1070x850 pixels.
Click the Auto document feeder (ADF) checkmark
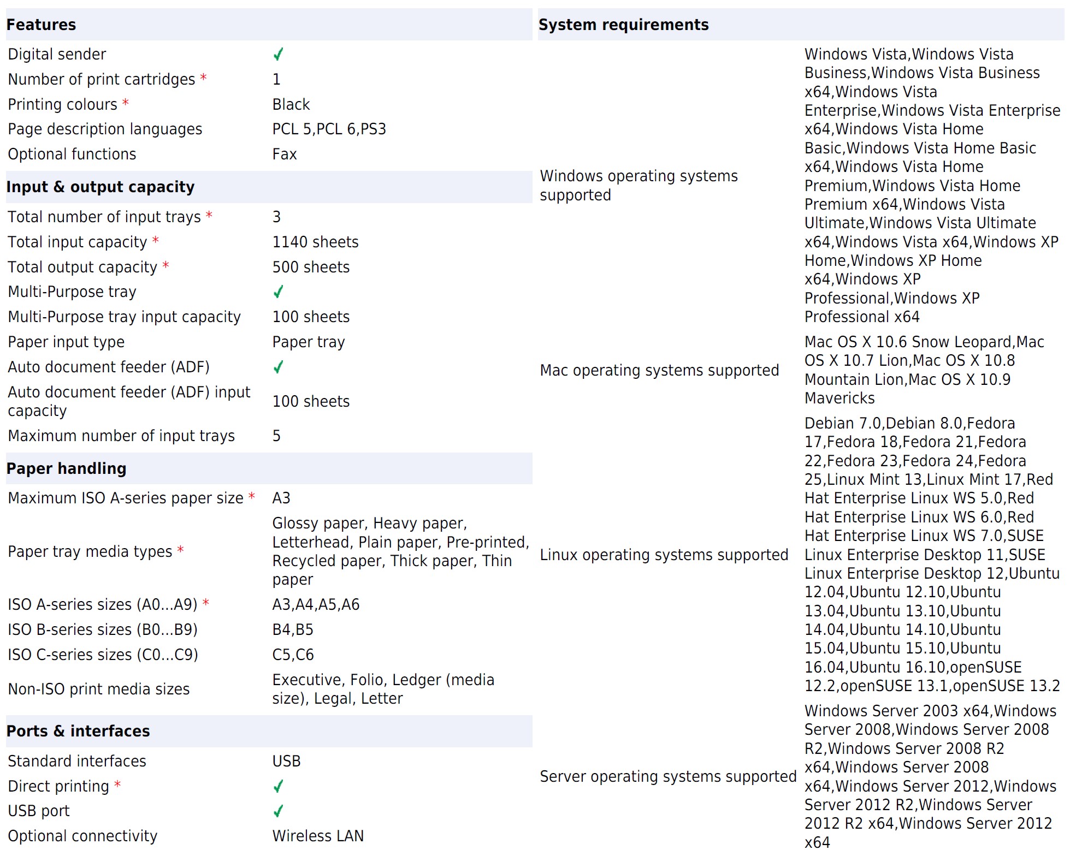click(278, 367)
